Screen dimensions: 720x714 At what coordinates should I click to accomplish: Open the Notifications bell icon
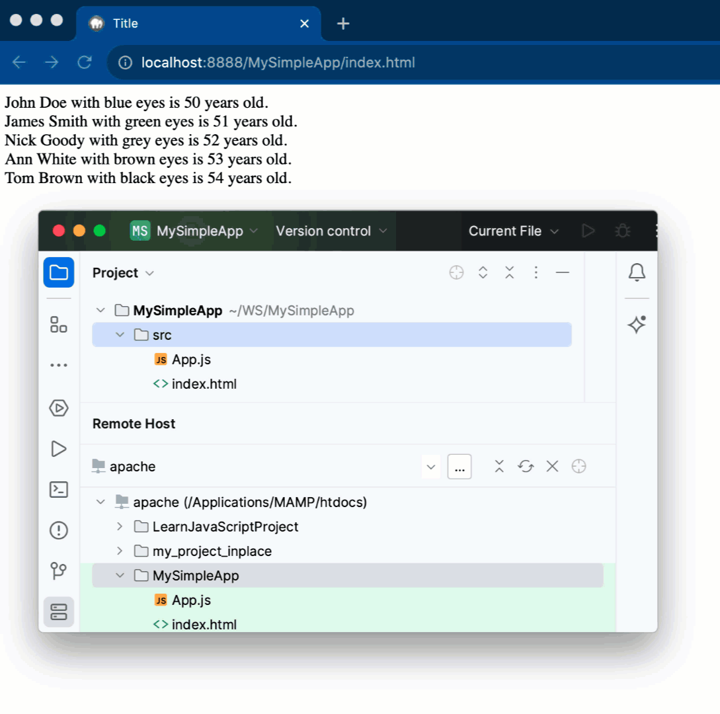pyautogui.click(x=637, y=272)
